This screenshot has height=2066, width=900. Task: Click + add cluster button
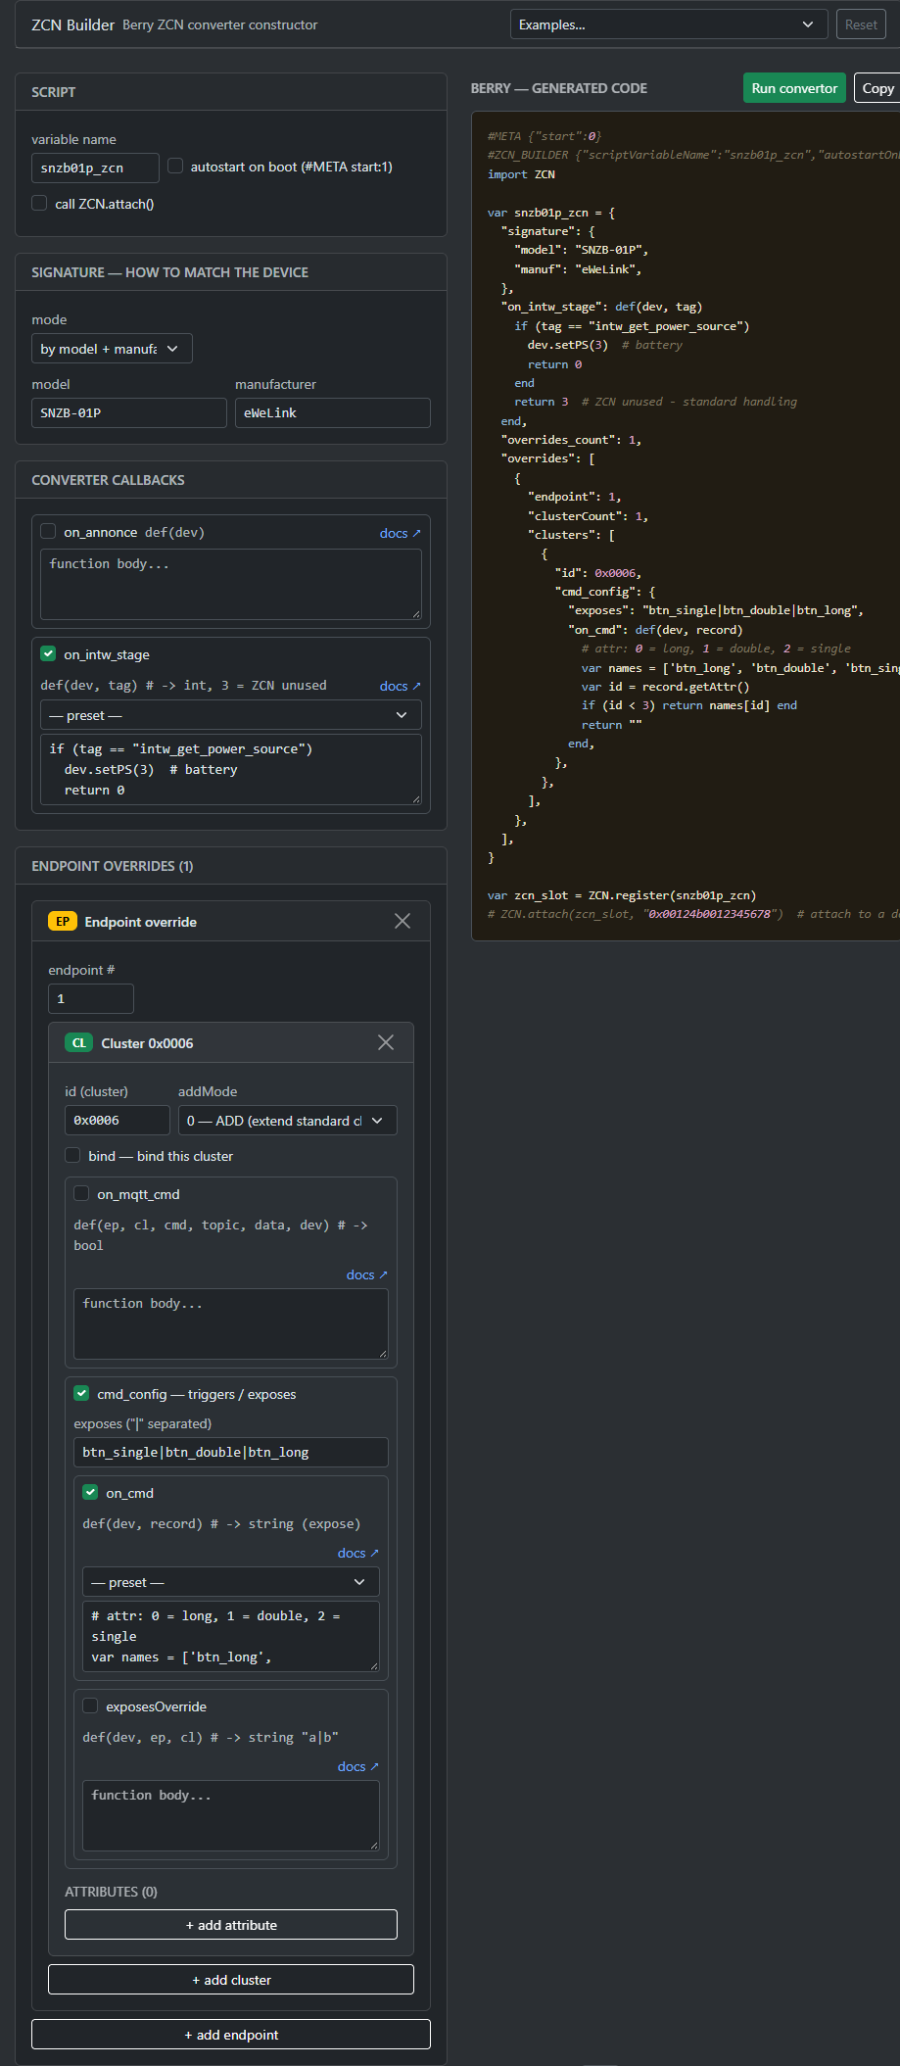[x=231, y=1979]
